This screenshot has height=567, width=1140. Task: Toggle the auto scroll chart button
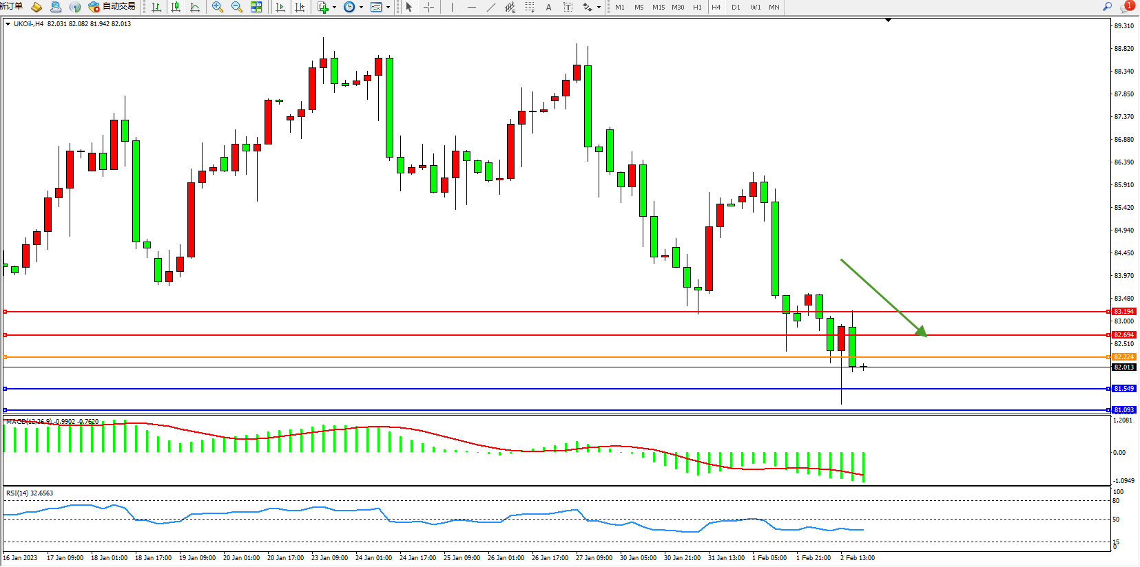(280, 7)
